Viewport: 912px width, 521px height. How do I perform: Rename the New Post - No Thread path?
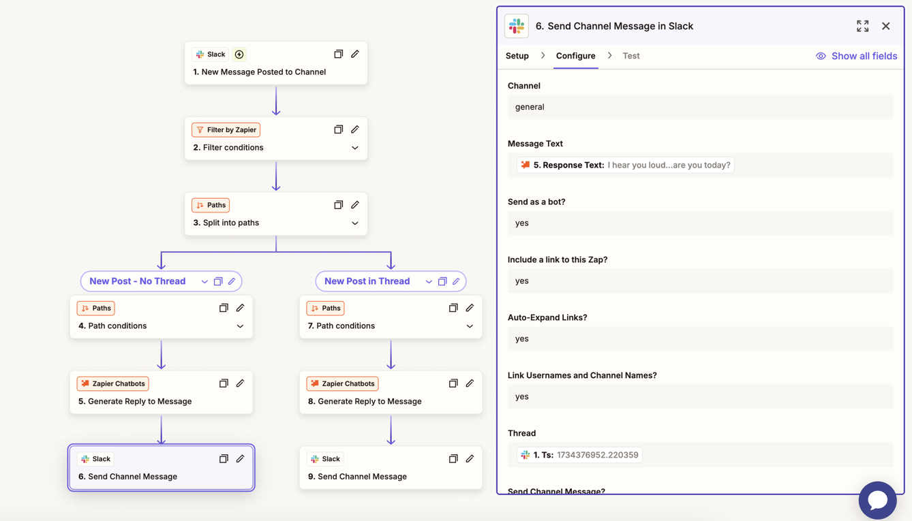[x=232, y=281]
